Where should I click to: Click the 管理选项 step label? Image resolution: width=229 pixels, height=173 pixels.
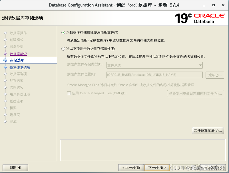pos(17,87)
